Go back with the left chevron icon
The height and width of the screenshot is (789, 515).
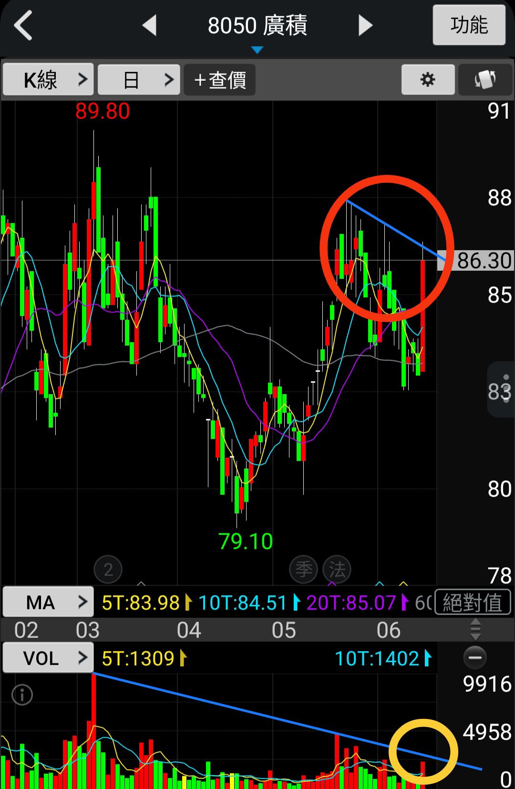point(23,25)
